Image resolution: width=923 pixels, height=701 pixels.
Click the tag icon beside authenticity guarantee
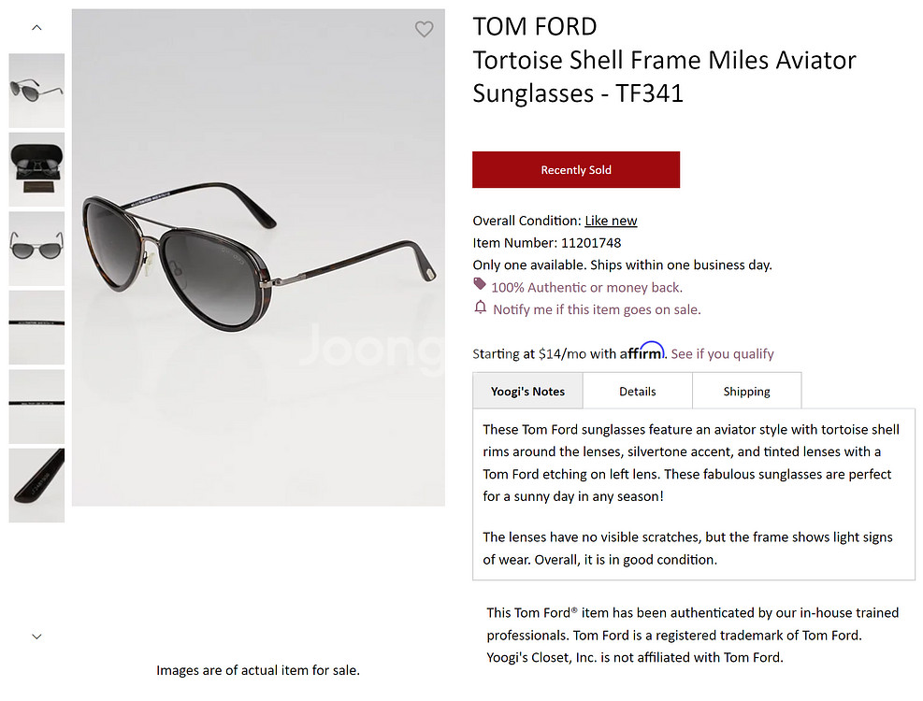479,286
